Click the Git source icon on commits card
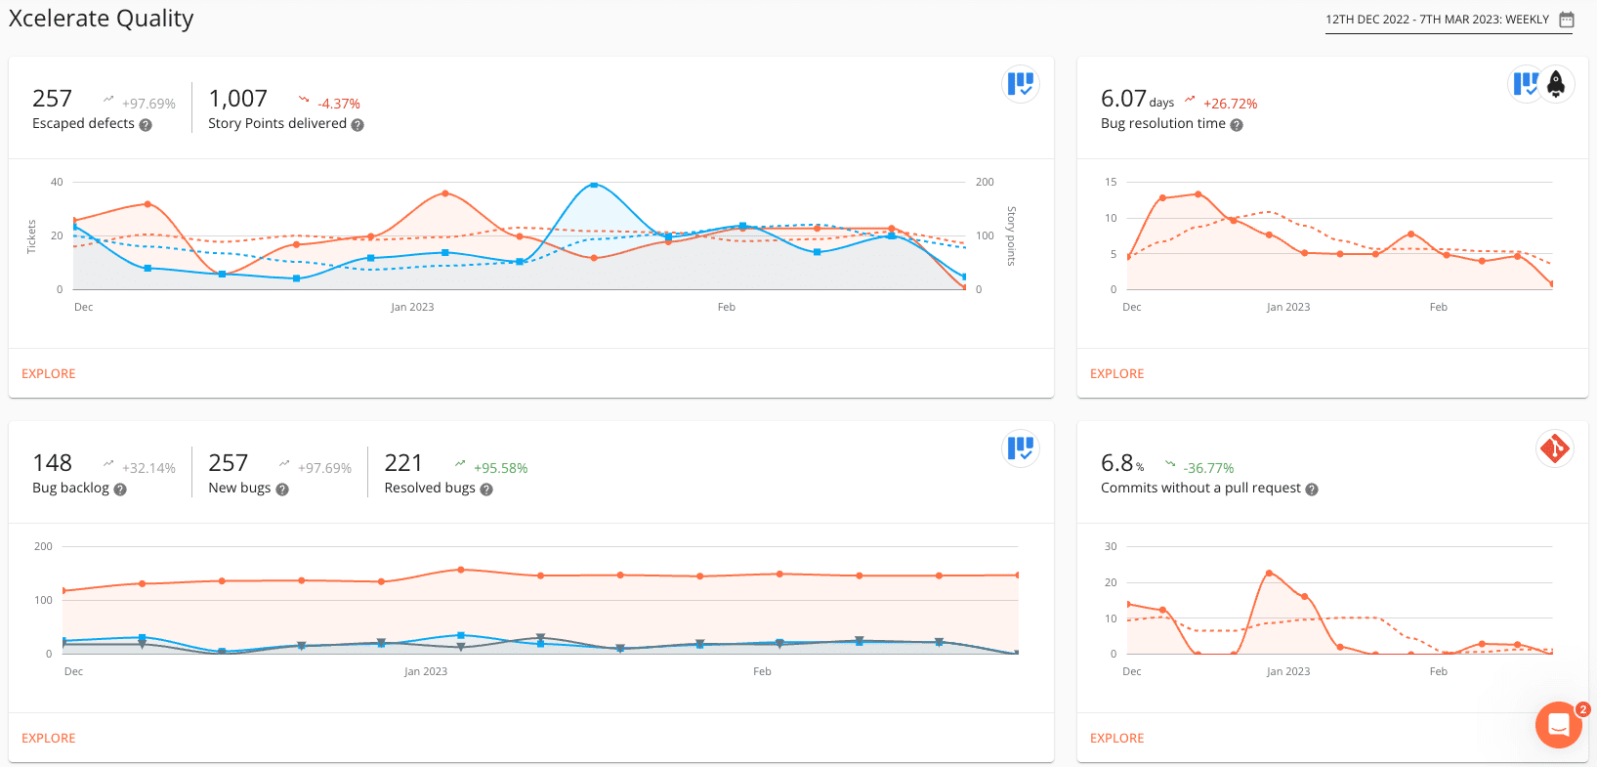Screen dimensions: 1597x767 tap(1554, 448)
